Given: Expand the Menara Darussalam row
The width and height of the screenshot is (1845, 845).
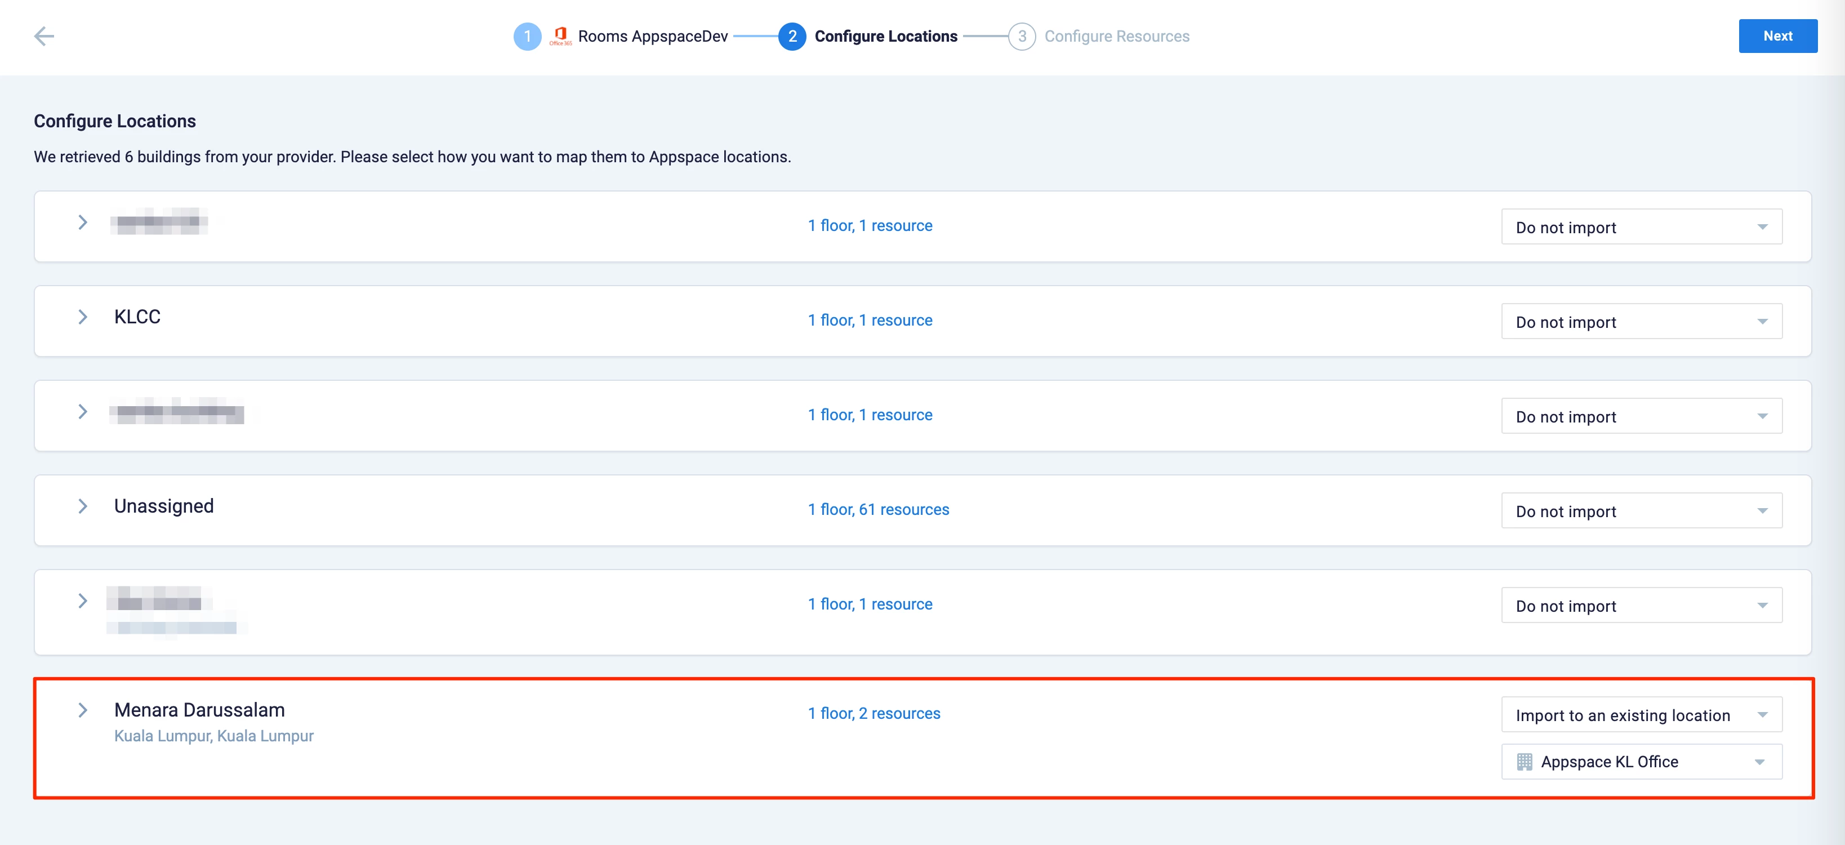Looking at the screenshot, I should [83, 710].
